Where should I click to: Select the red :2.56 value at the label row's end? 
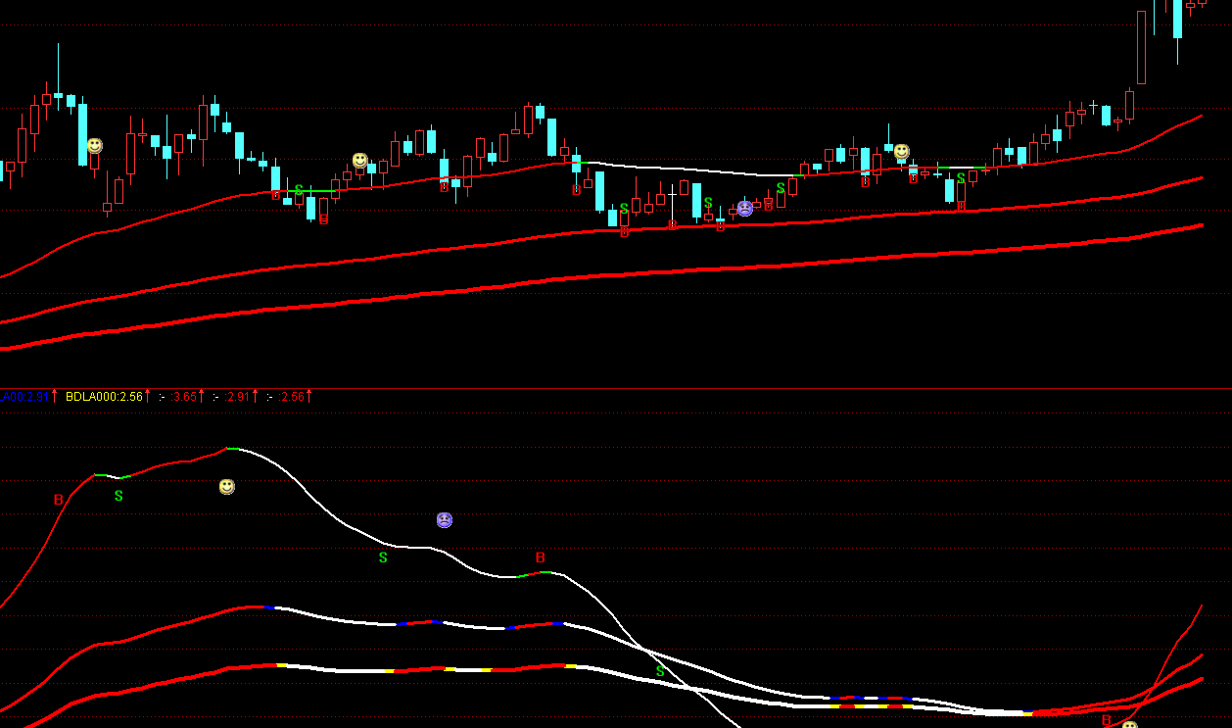click(x=291, y=397)
